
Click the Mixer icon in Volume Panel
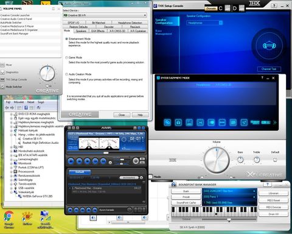pyautogui.click(x=2, y=65)
